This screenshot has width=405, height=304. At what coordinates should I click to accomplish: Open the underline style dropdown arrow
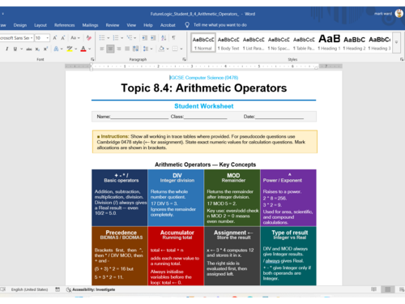coord(22,49)
